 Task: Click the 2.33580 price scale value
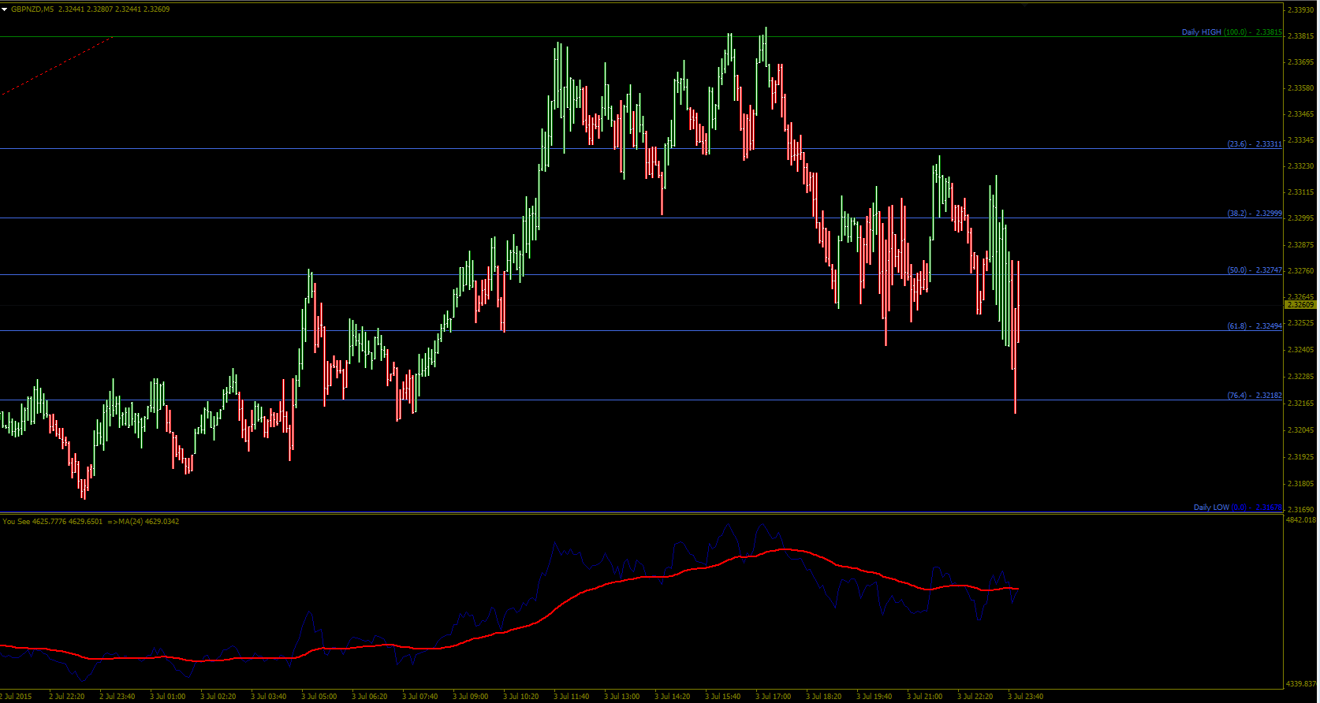[x=1300, y=88]
